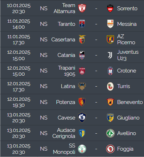Screen dimensions: 144x157
Task: Open the Crotone team name link
Action: (x=126, y=71)
